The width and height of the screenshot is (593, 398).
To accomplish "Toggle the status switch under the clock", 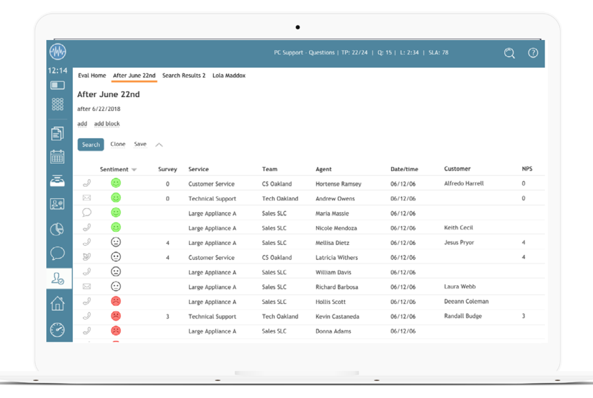I will (57, 85).
